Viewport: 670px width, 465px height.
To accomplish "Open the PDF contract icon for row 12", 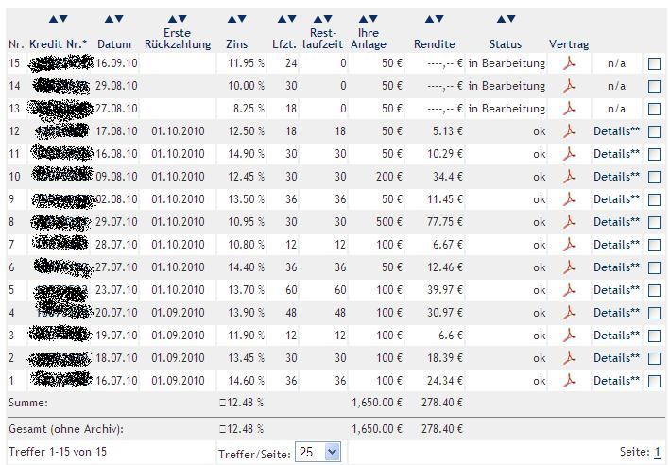I will tap(569, 131).
